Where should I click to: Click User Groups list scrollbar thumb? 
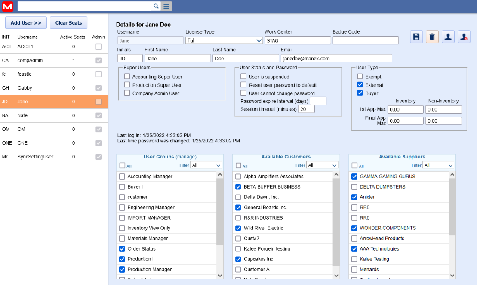click(220, 212)
